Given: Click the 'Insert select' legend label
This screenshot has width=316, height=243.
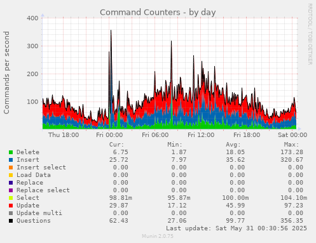Looking at the screenshot, I should 41,167.
